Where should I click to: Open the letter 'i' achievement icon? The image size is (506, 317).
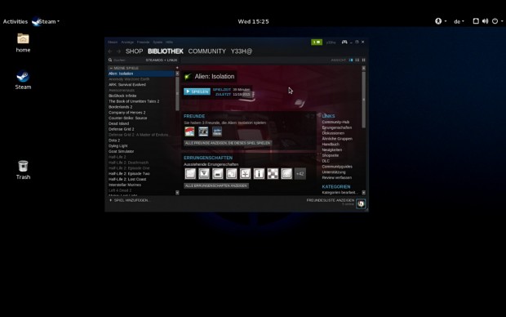coord(259,174)
